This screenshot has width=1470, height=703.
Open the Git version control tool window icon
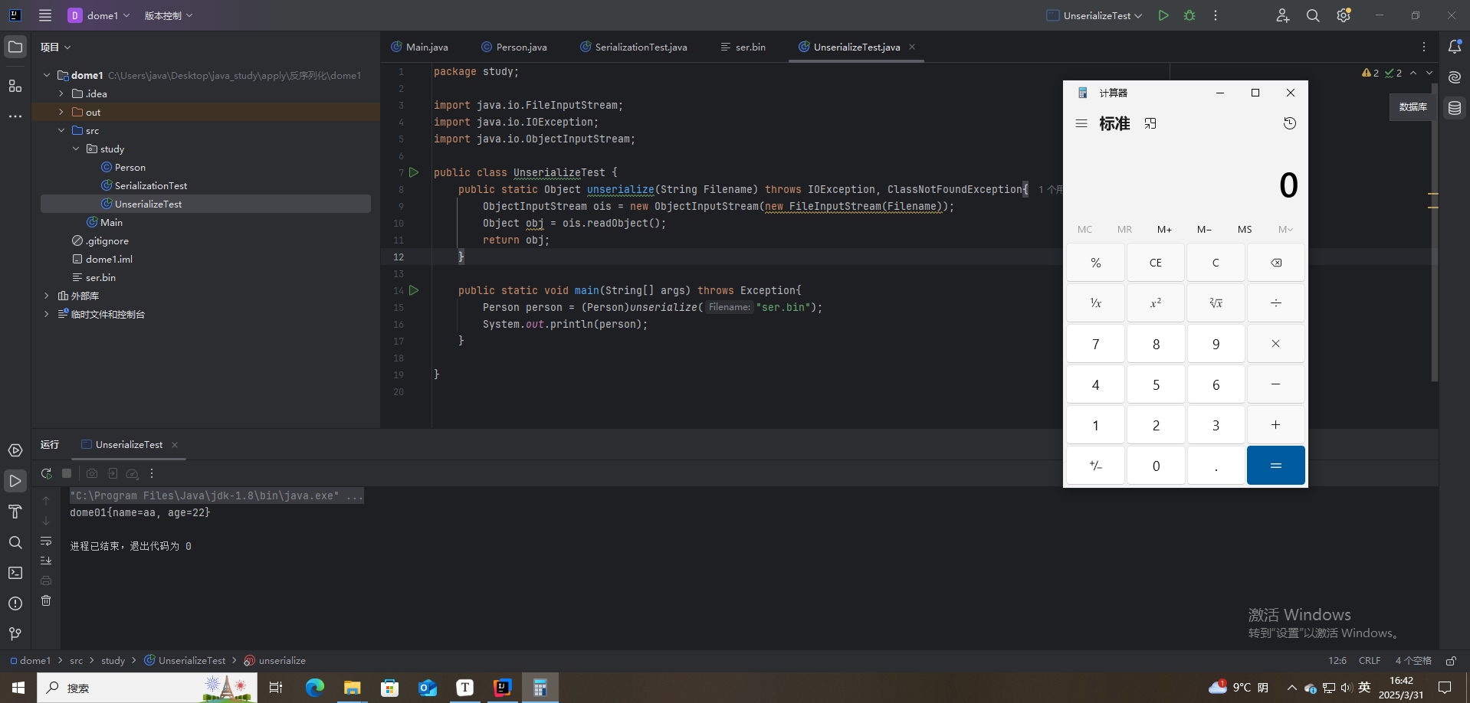coord(15,634)
